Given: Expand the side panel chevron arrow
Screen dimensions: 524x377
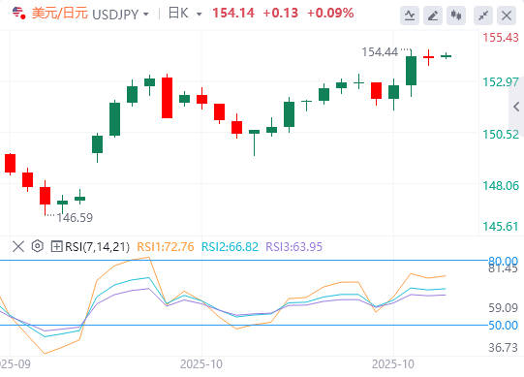Looking at the screenshot, I should pyautogui.click(x=516, y=107).
